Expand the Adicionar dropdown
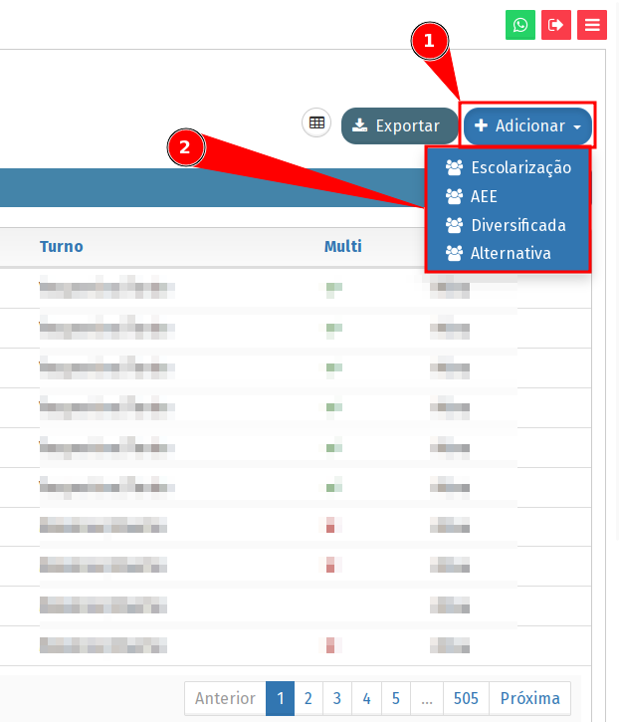 pos(527,126)
